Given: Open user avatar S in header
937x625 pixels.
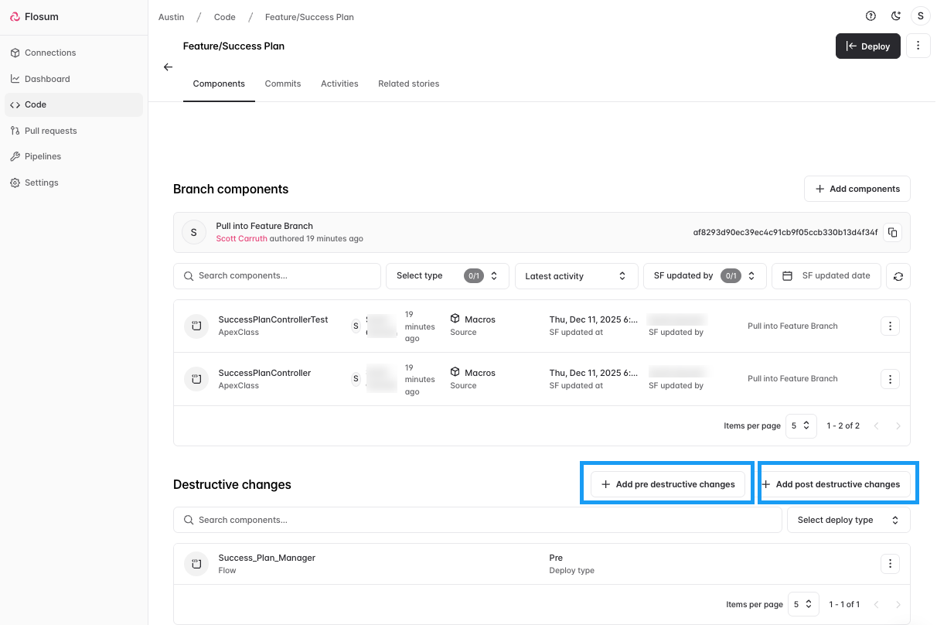Looking at the screenshot, I should 920,16.
